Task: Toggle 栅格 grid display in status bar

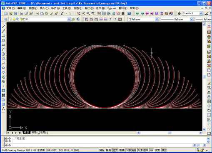Action: coord(108,150)
